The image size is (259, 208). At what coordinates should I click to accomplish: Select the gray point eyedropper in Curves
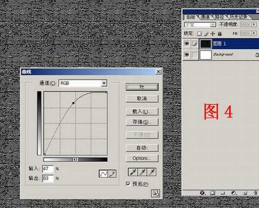142,173
